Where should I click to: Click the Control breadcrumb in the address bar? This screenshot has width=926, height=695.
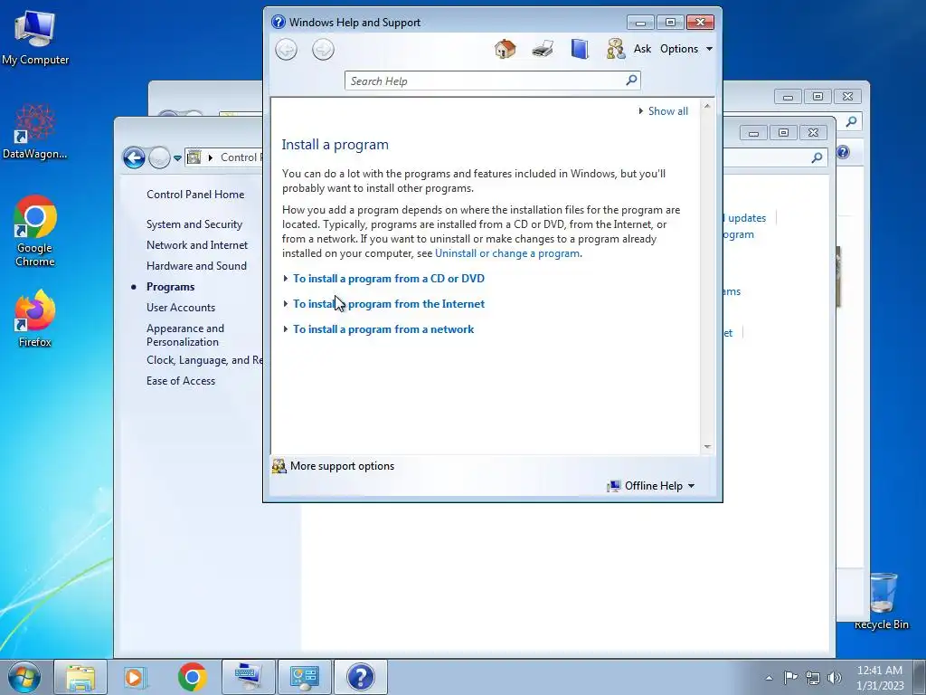click(x=241, y=157)
